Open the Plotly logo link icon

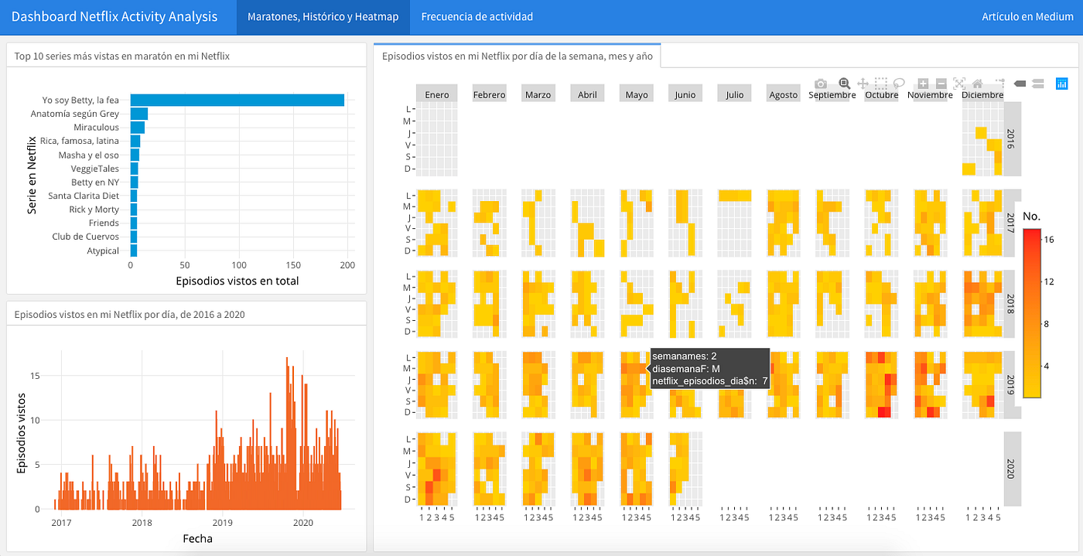[1061, 83]
